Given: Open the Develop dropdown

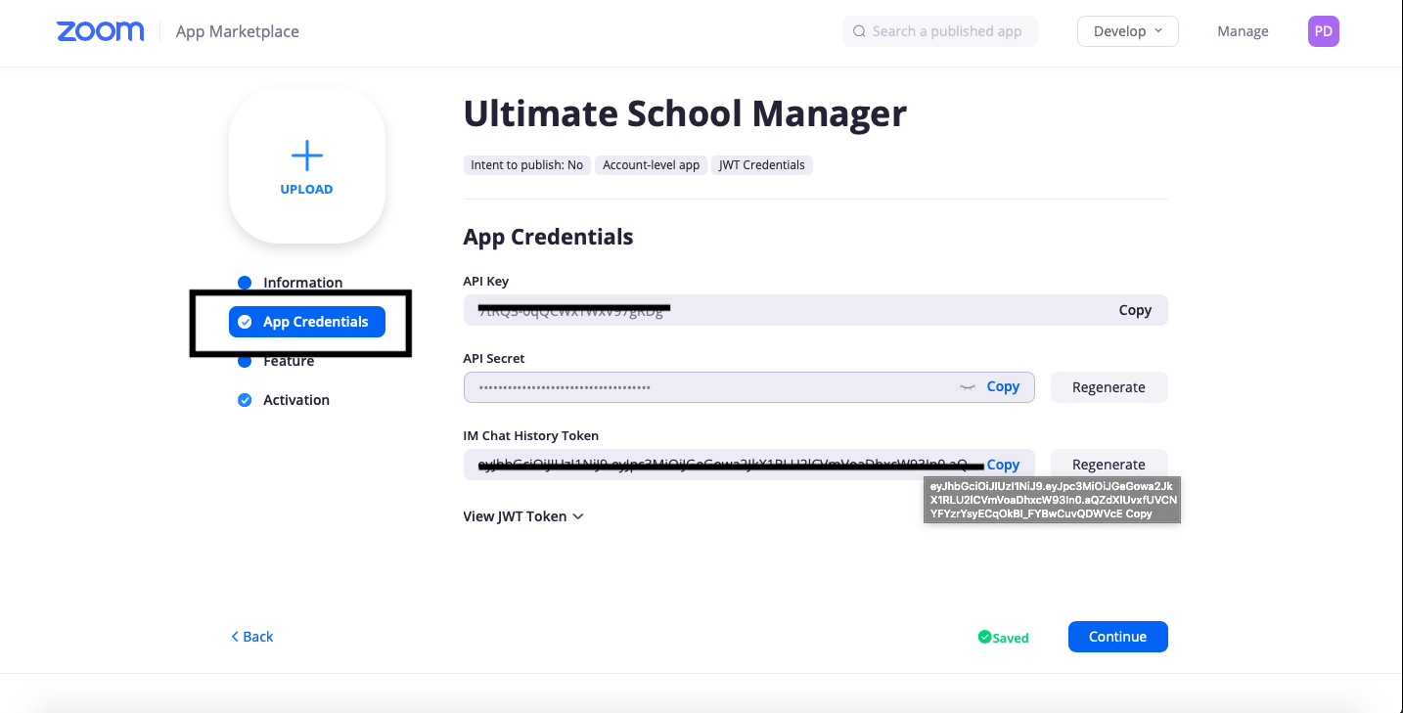Looking at the screenshot, I should tap(1128, 31).
